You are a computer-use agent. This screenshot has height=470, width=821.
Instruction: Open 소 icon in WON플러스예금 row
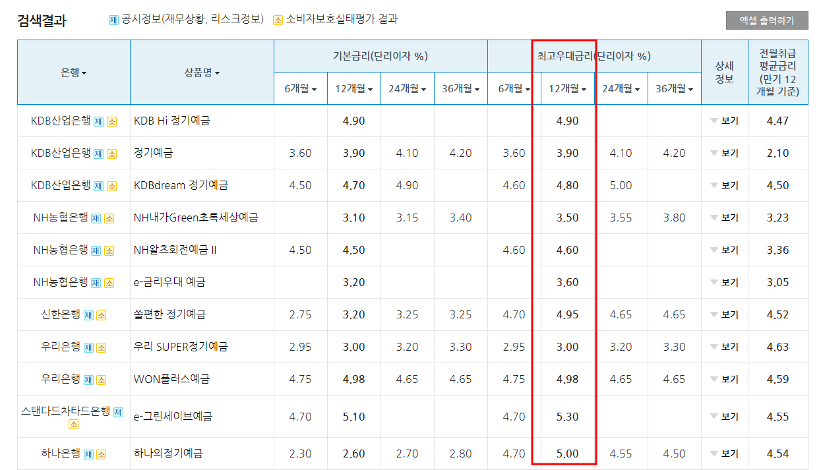click(101, 380)
